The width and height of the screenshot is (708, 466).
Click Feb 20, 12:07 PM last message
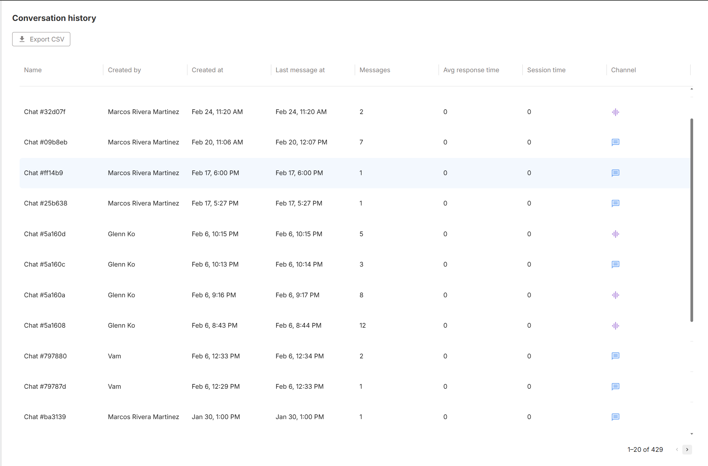pos(301,142)
